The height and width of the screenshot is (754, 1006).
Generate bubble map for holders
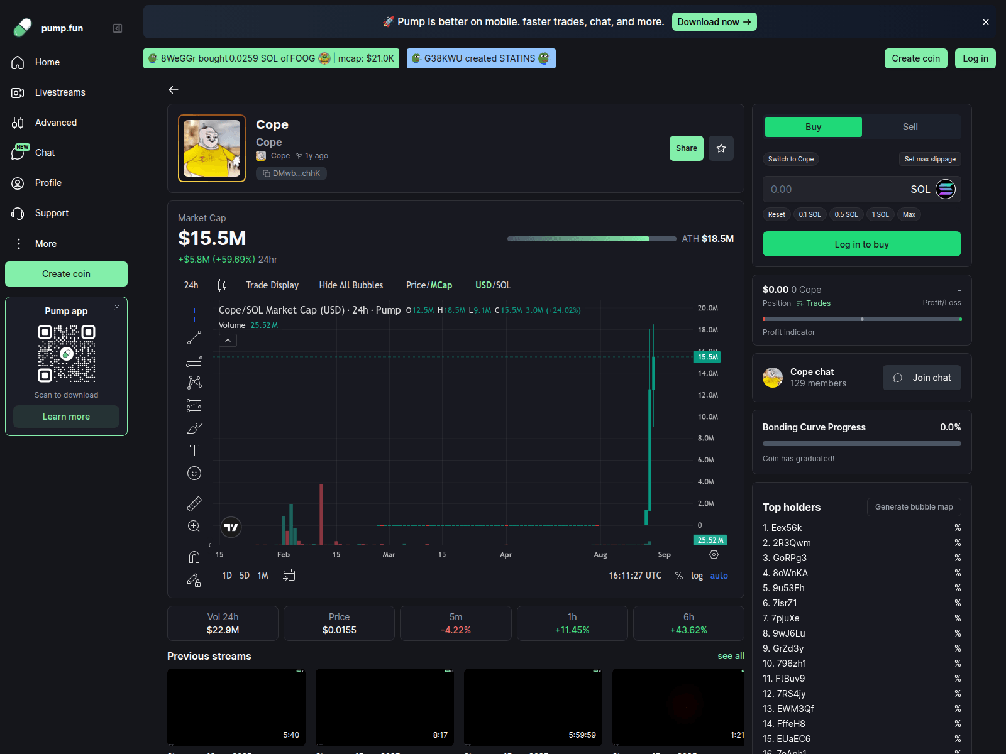(914, 507)
